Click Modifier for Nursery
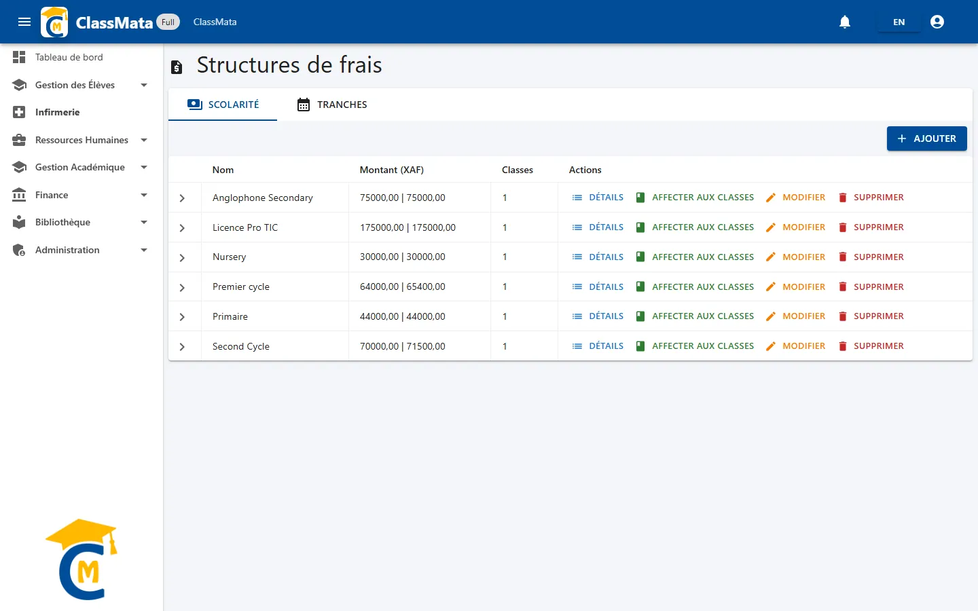Image resolution: width=978 pixels, height=611 pixels. pyautogui.click(x=795, y=257)
